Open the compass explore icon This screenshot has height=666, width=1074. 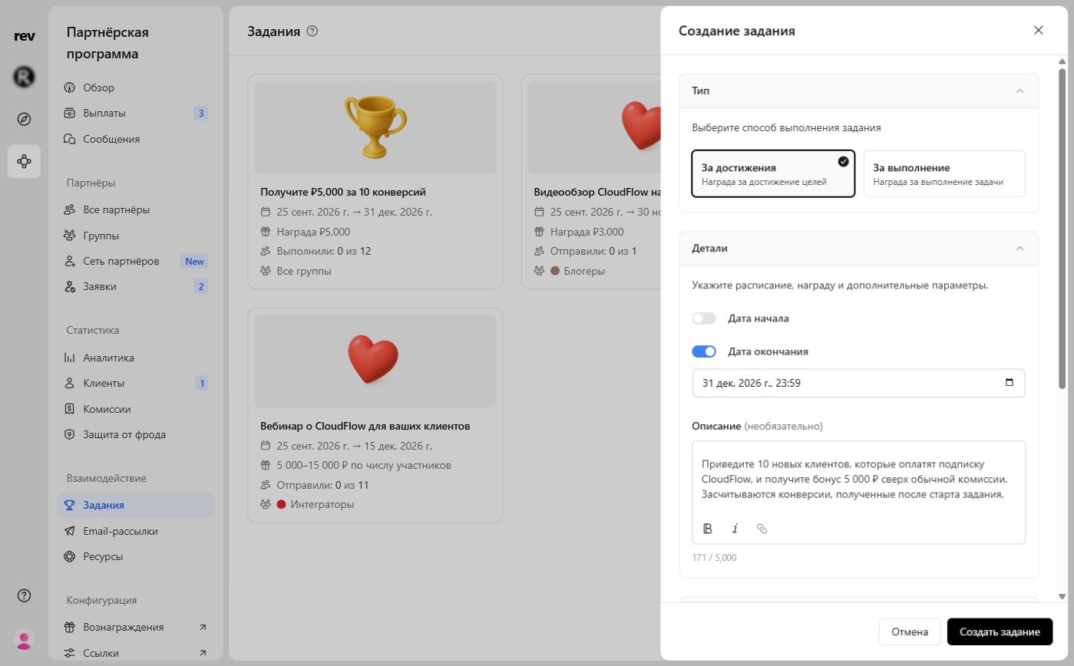point(24,119)
